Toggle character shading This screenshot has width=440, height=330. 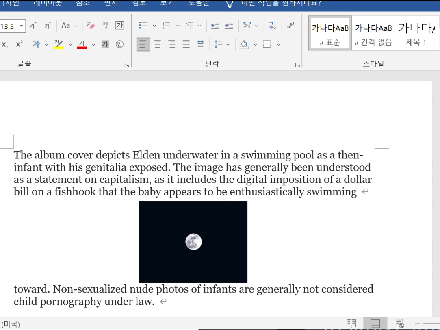point(105,44)
